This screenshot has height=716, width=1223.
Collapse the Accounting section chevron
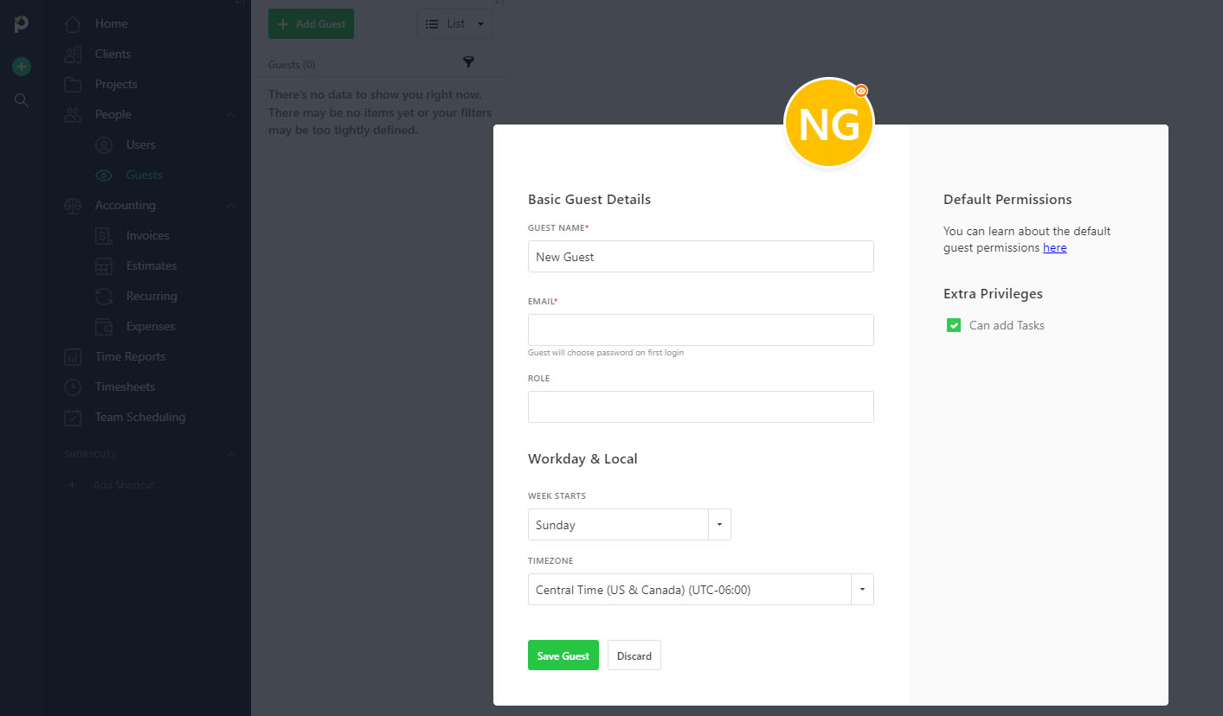(x=231, y=205)
